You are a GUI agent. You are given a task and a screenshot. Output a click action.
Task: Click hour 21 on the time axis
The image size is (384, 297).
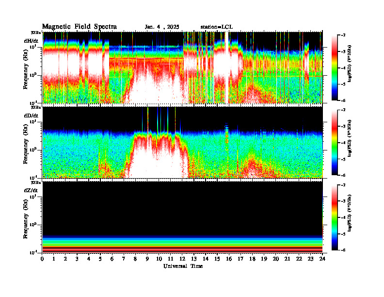(x=287, y=259)
